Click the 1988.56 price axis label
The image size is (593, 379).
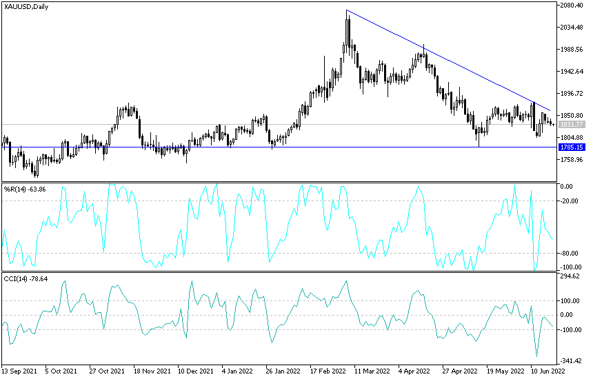coord(572,50)
